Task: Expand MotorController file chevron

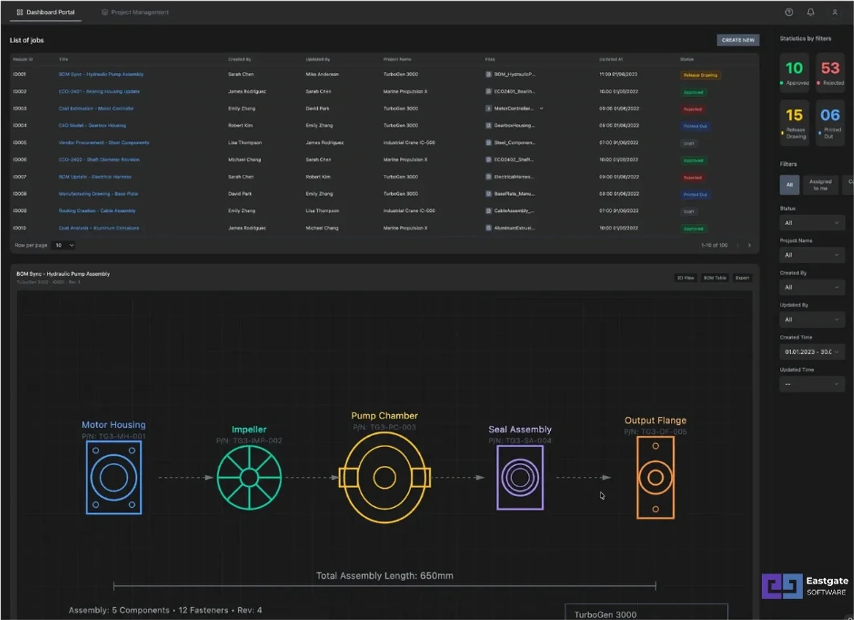Action: click(541, 108)
